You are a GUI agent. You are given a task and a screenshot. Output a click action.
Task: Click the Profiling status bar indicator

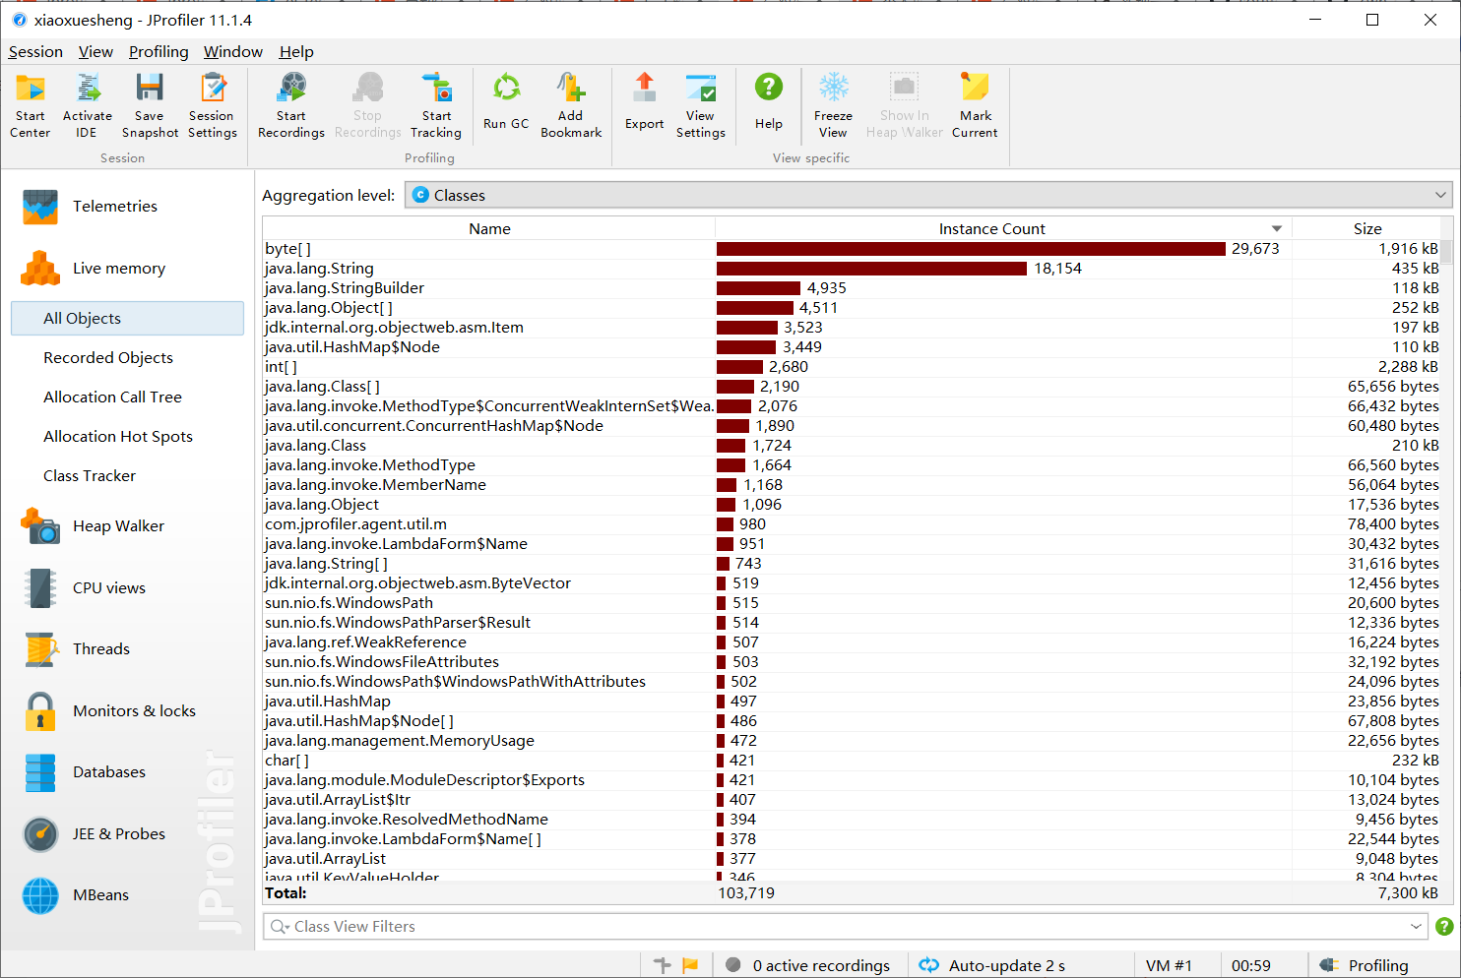pos(1365,965)
